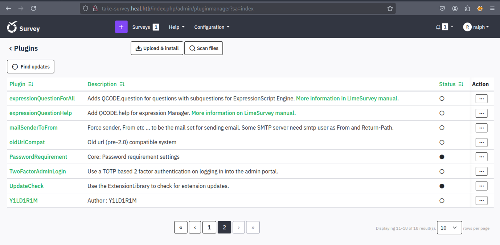The image size is (500, 245).
Task: Open the notifications bell icon
Action: tap(438, 27)
